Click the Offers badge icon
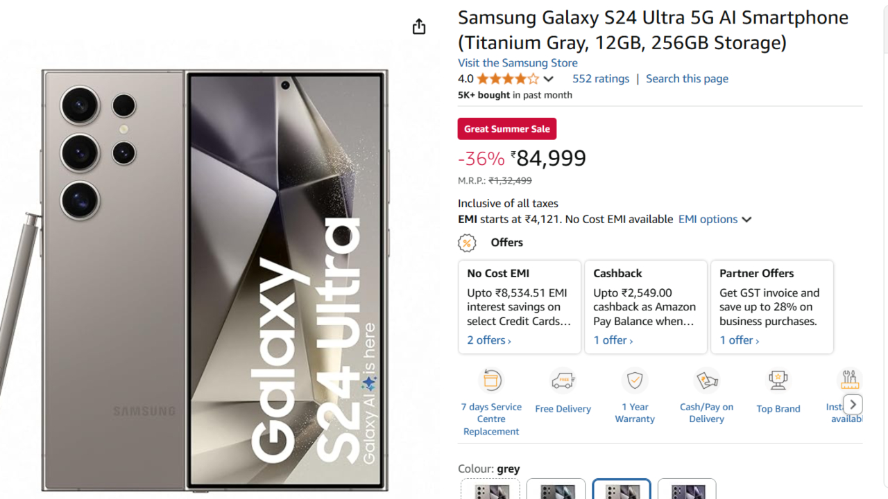888x499 pixels. [467, 243]
